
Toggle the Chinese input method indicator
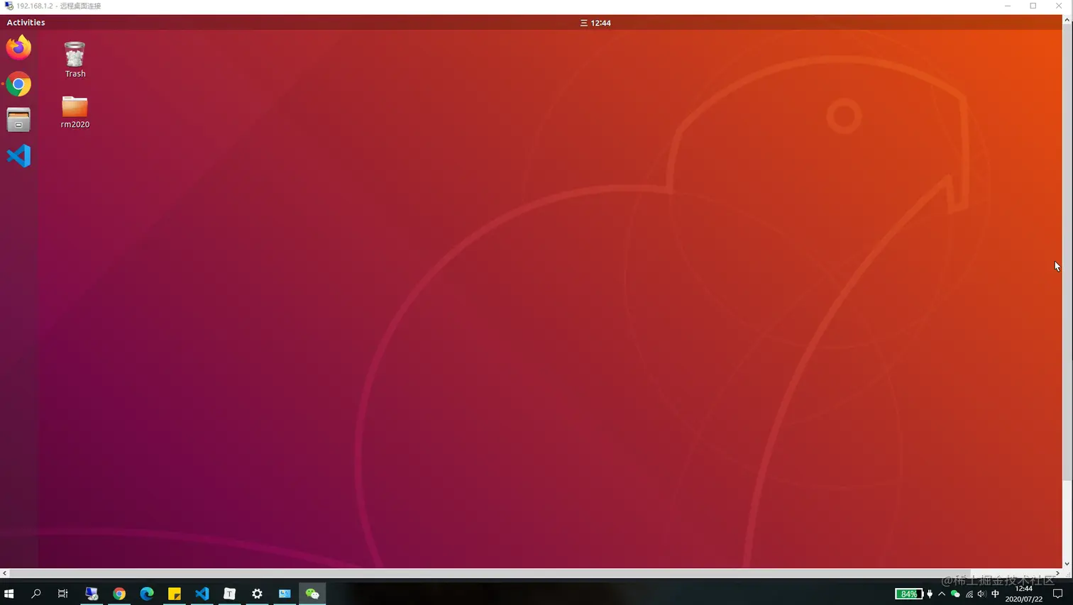coord(995,594)
